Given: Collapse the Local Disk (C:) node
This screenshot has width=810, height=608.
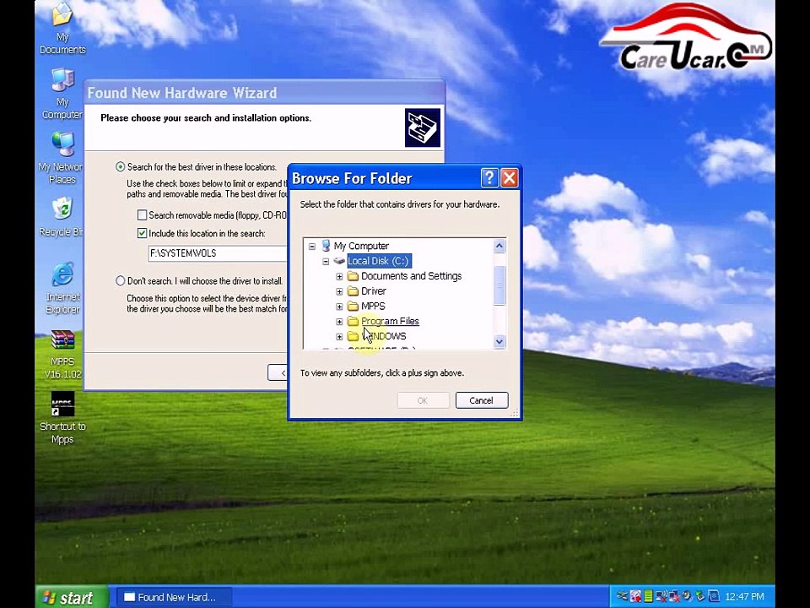Looking at the screenshot, I should click(x=326, y=261).
